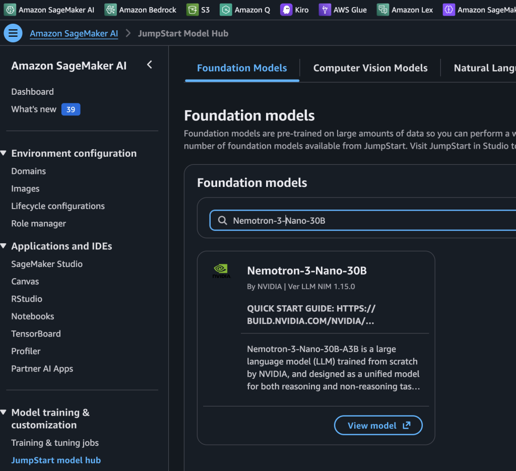Open the hamburger navigation menu
This screenshot has width=516, height=471.
(x=13, y=33)
